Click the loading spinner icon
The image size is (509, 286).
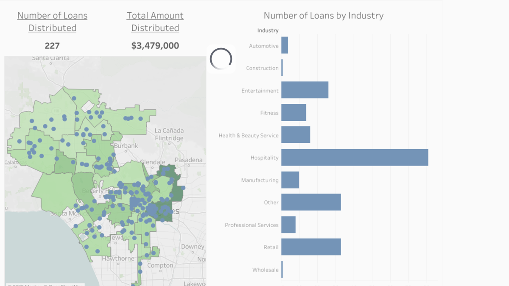pos(221,59)
